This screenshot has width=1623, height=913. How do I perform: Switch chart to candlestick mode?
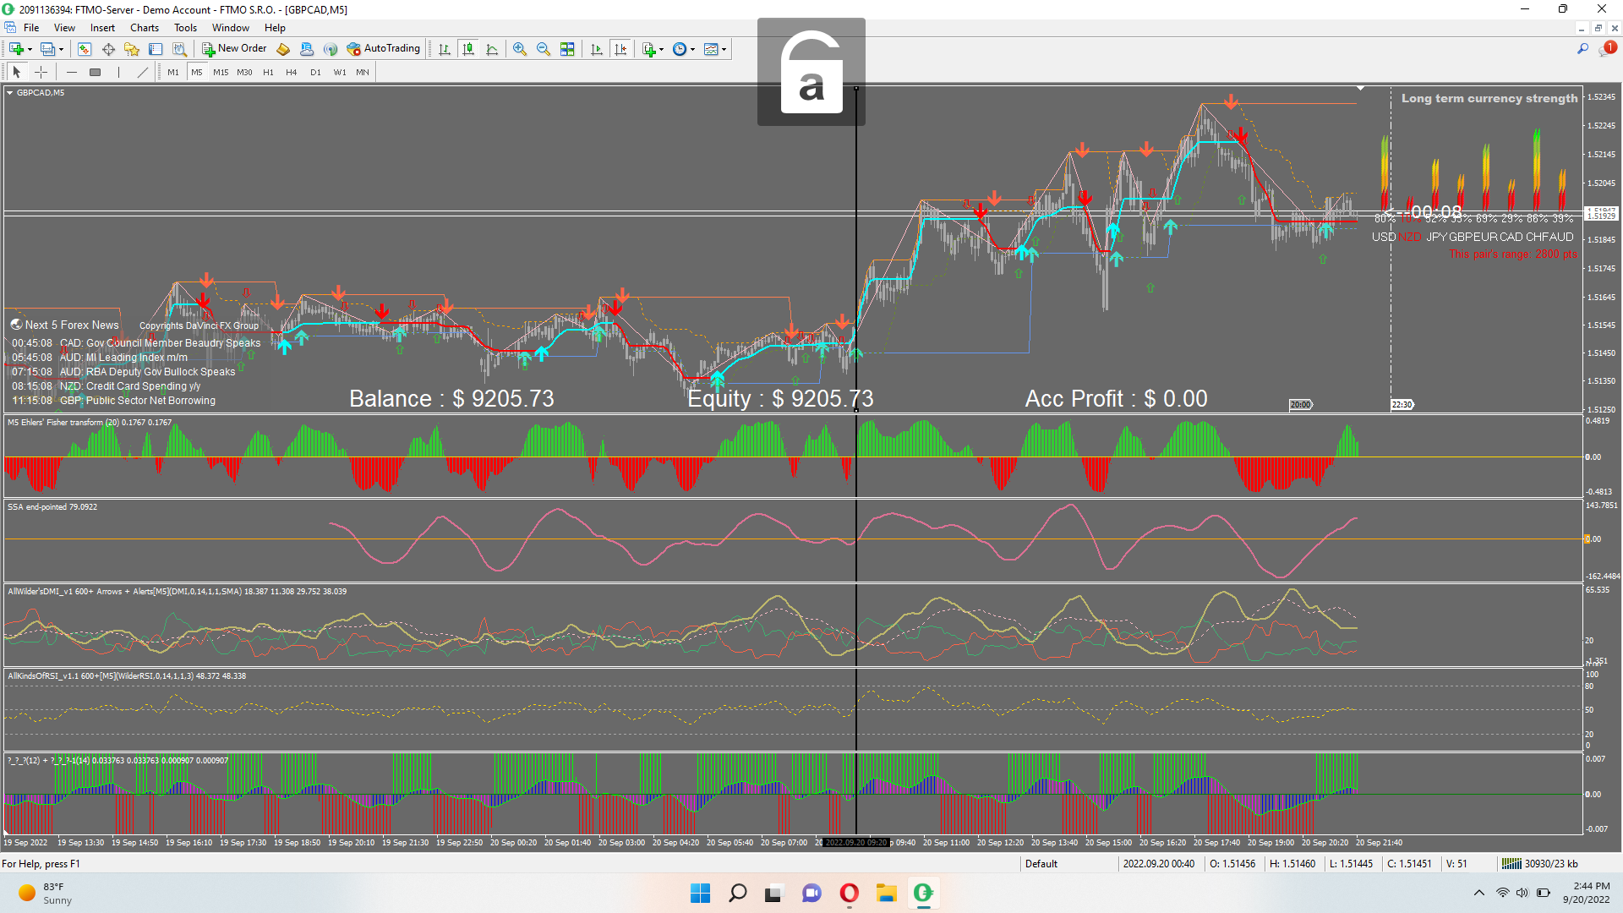click(468, 49)
